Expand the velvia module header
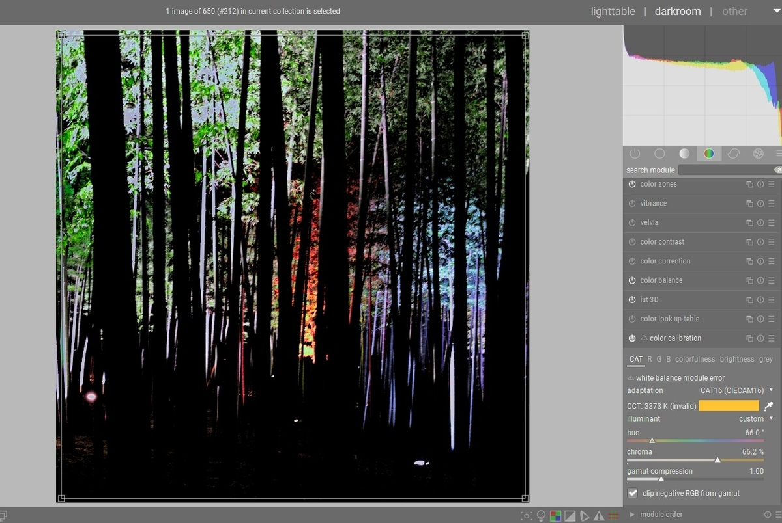 tap(649, 223)
